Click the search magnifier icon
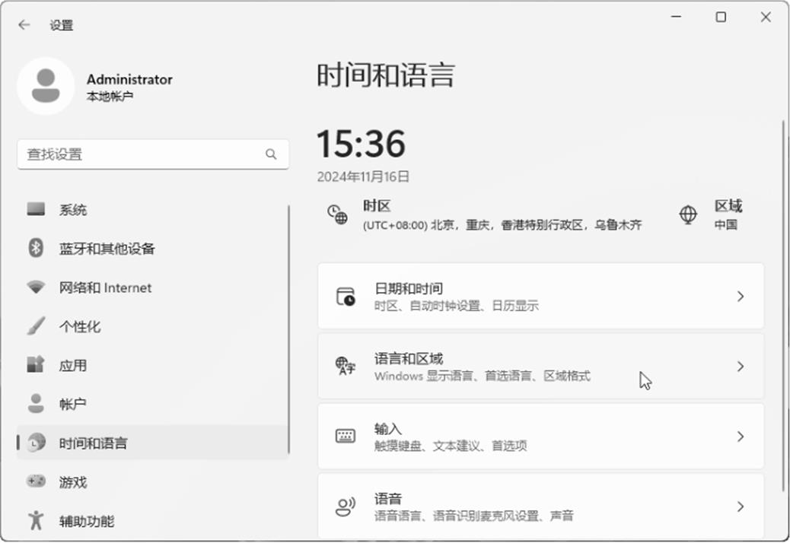The width and height of the screenshot is (790, 543). coord(271,154)
